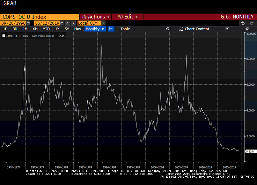Click the Chart Content button
Viewport: 257px width, 185px height.
point(194,29)
